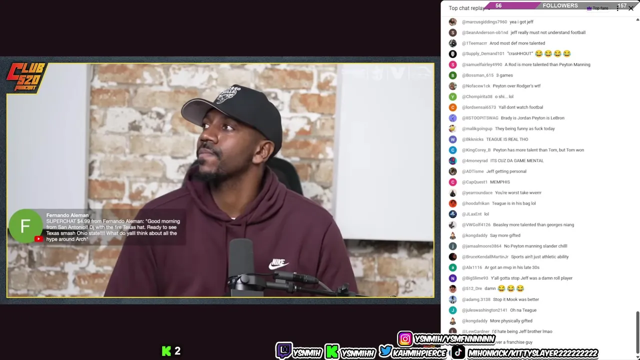Click message 'MEMPHIS' from @CapQuest1
The width and height of the screenshot is (640, 360).
[499, 182]
